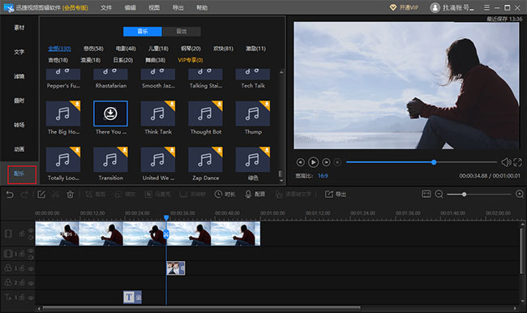
Task: Filter music by 欢快(81) category
Action: (223, 49)
